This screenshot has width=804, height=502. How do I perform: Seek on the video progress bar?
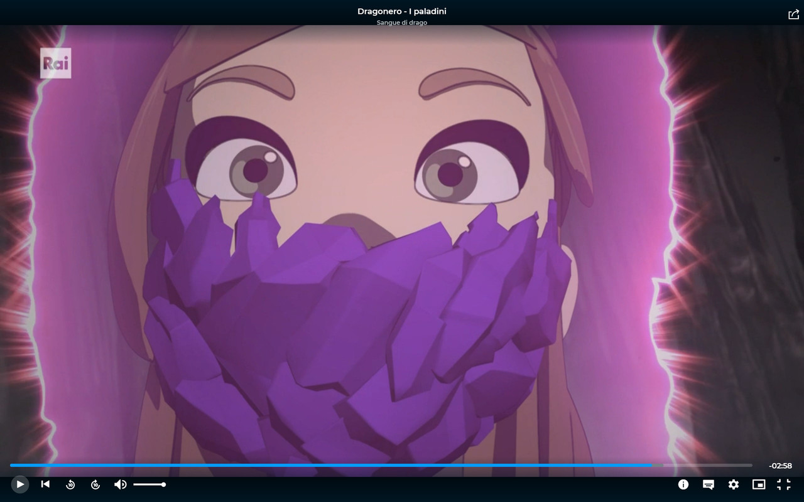[381, 465]
